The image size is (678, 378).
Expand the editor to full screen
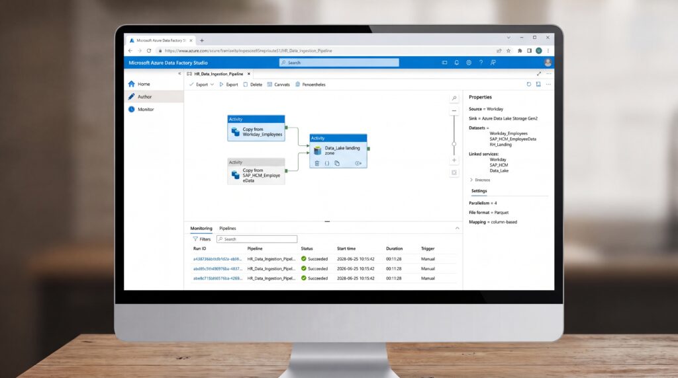point(539,74)
